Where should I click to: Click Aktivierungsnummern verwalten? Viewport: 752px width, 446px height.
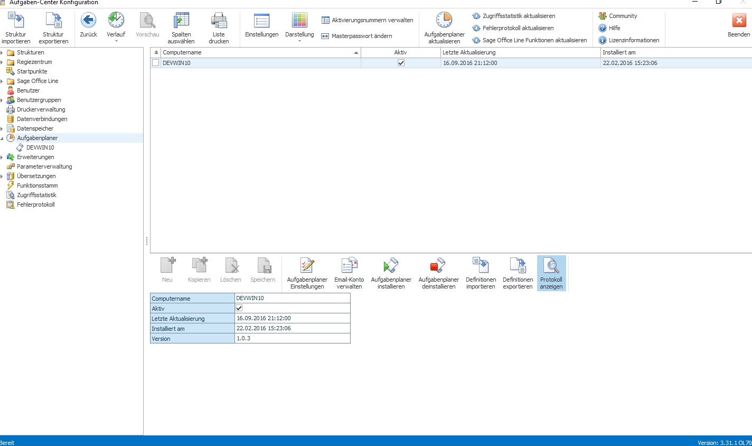click(x=367, y=20)
